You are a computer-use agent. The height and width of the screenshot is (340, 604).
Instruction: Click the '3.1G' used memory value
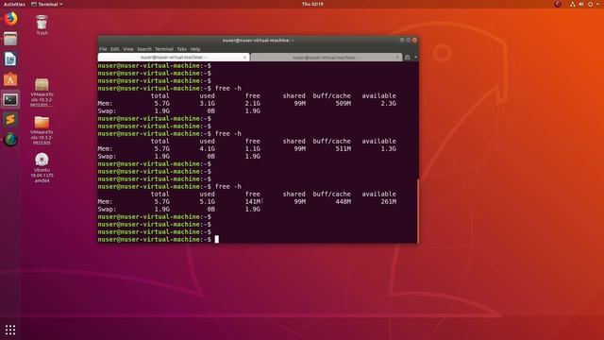point(207,103)
